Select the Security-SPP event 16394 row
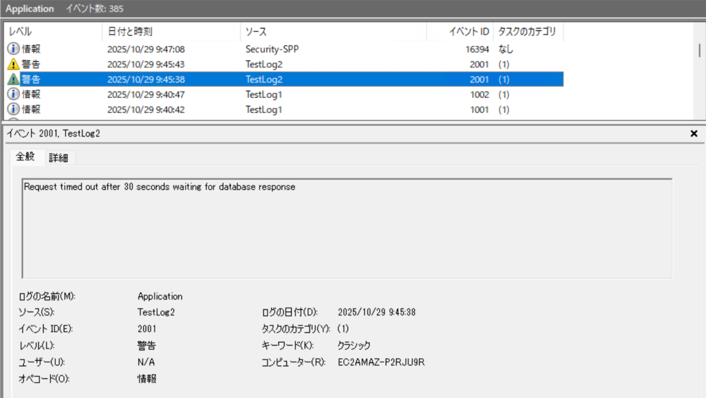Screen dimensions: 706x398 coord(272,49)
